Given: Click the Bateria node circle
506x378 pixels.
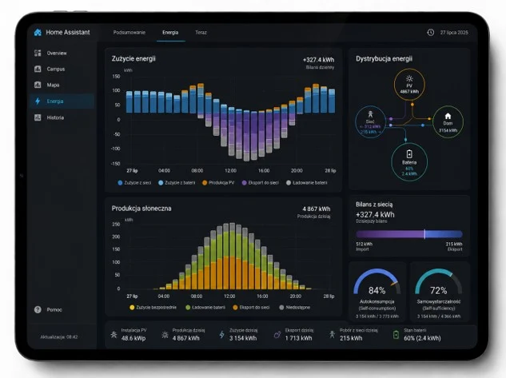Looking at the screenshot, I should click(x=409, y=162).
